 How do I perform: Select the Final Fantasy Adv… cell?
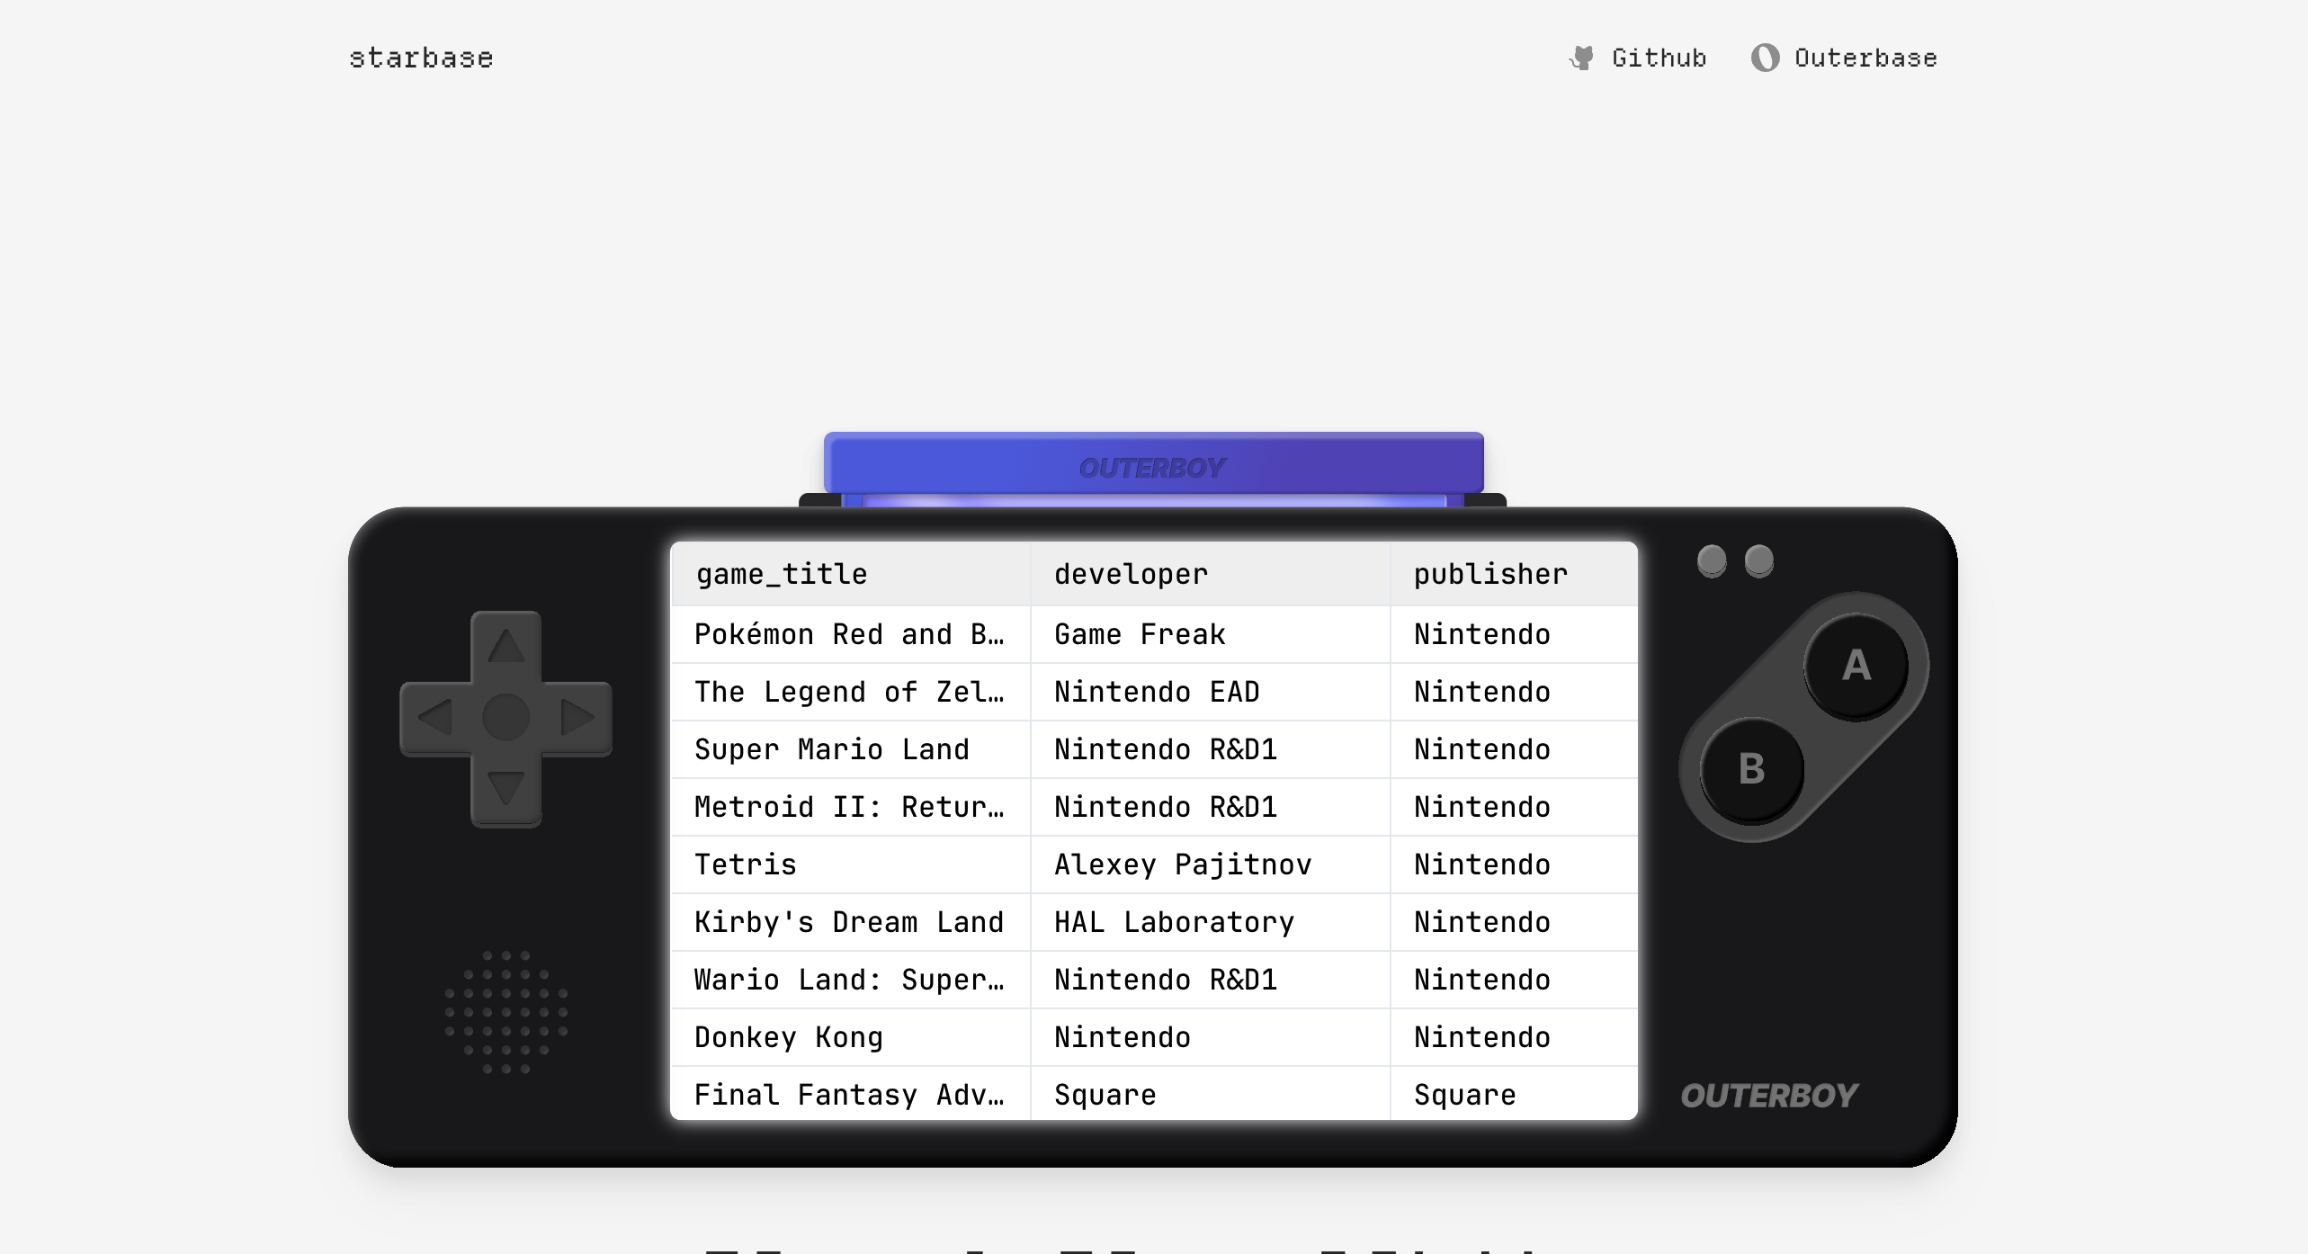click(850, 1093)
